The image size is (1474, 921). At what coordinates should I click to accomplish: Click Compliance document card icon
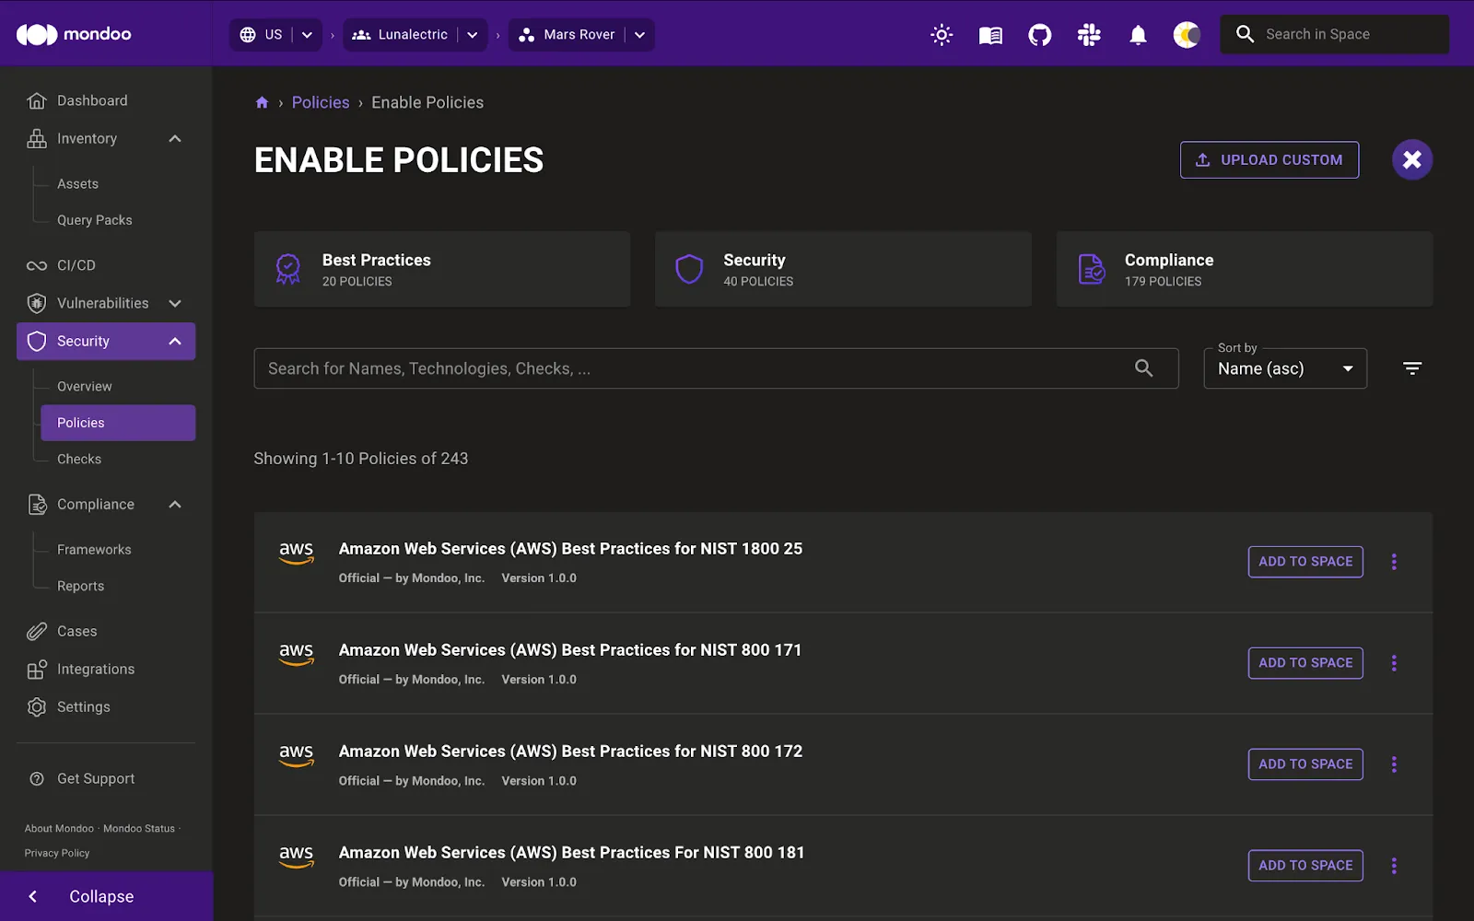1091,269
